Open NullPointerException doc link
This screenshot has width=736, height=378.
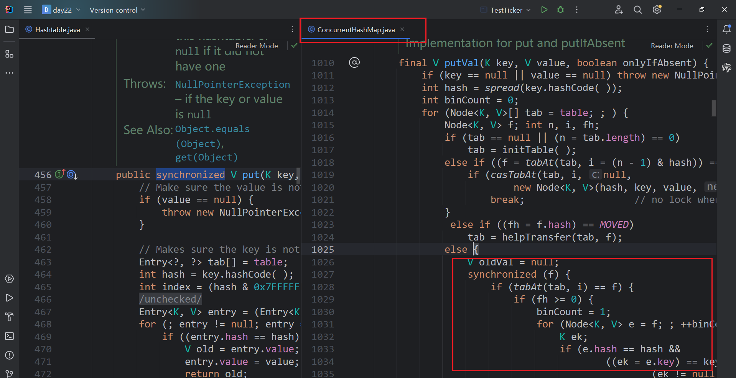[x=232, y=85]
